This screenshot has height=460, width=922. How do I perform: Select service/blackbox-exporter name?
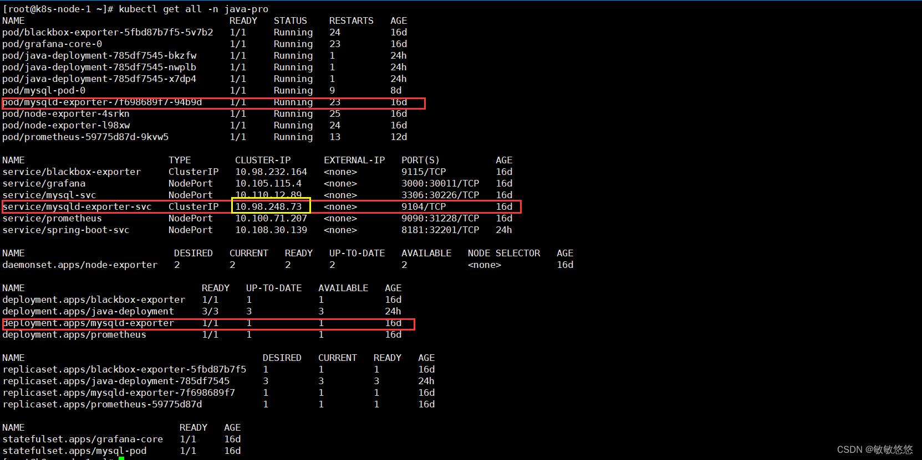tap(72, 172)
